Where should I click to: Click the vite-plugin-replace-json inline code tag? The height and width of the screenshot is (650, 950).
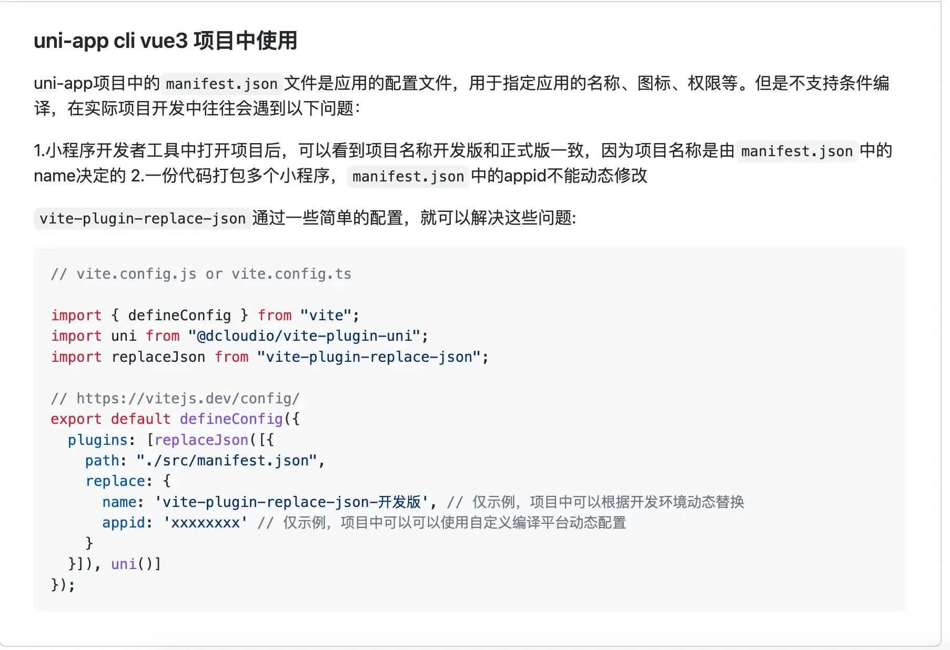tap(143, 218)
